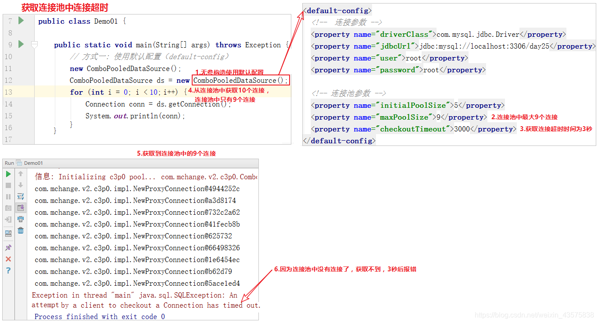The width and height of the screenshot is (598, 323).
Task: Collapse the main method fold marker
Action: click(x=34, y=44)
